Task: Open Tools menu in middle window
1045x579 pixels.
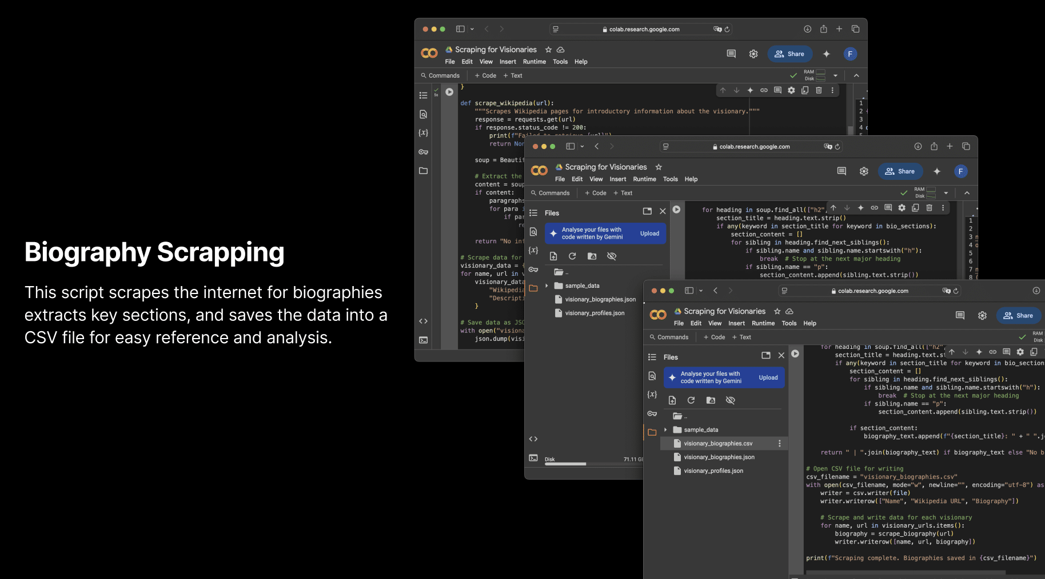Action: click(x=671, y=179)
